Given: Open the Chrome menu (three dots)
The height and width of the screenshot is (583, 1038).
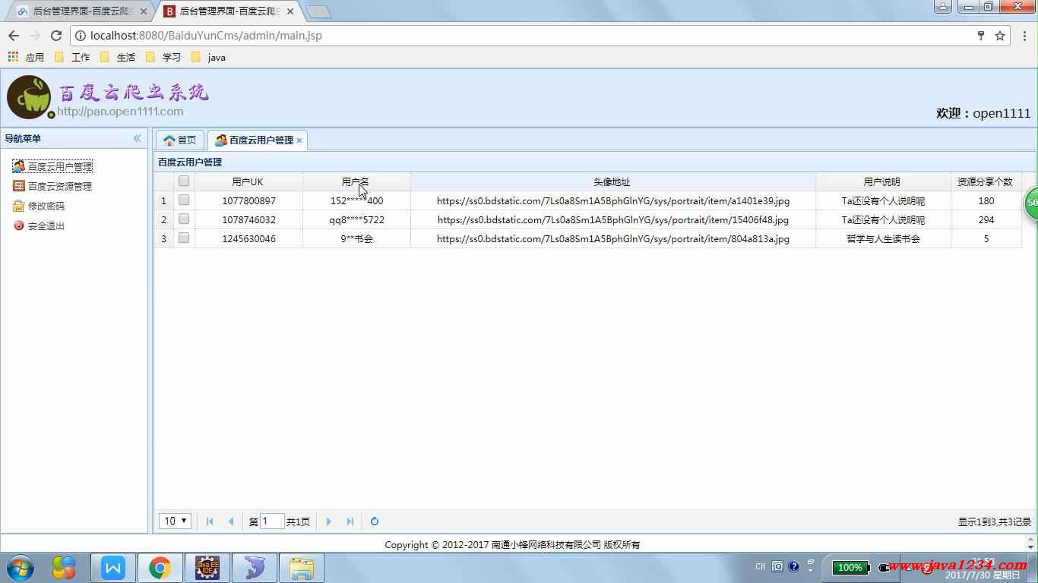Looking at the screenshot, I should point(1025,36).
